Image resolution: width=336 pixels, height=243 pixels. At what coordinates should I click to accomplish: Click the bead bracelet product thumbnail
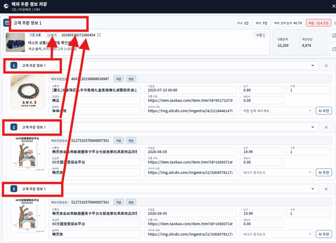coord(28,92)
